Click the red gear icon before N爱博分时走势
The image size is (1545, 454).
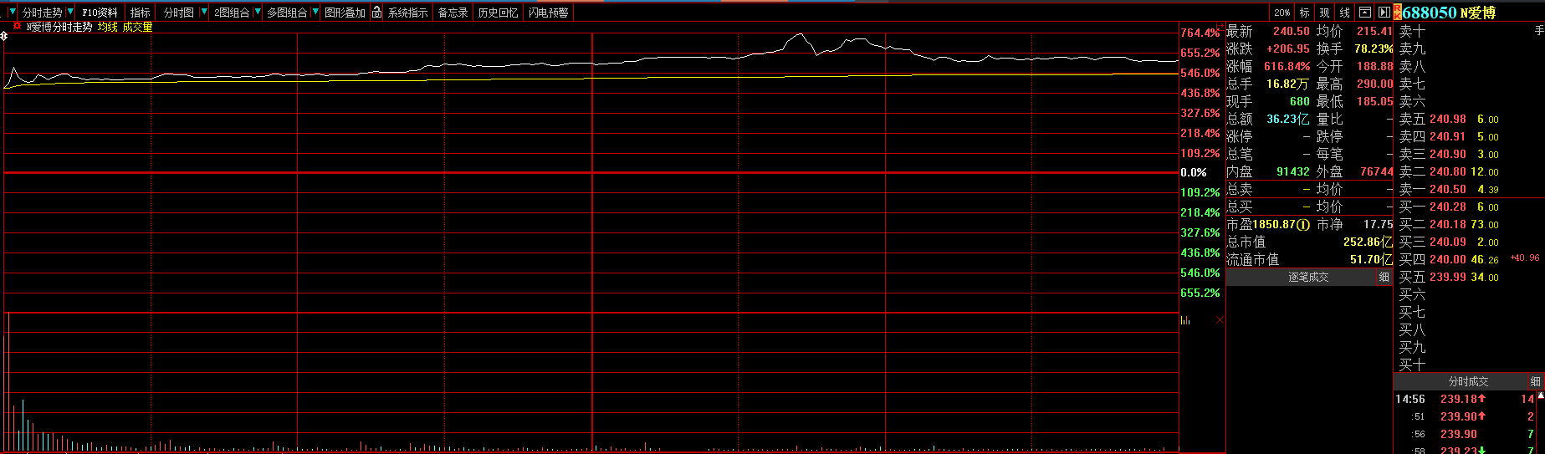pos(17,27)
